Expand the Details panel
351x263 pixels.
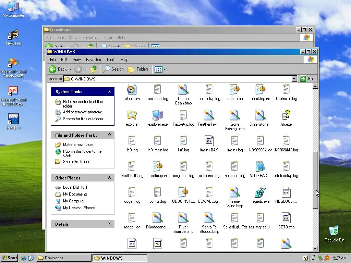(109, 224)
